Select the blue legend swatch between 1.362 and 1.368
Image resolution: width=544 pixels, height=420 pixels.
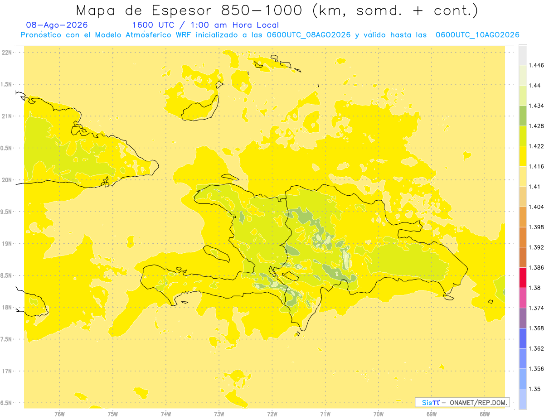(x=523, y=338)
